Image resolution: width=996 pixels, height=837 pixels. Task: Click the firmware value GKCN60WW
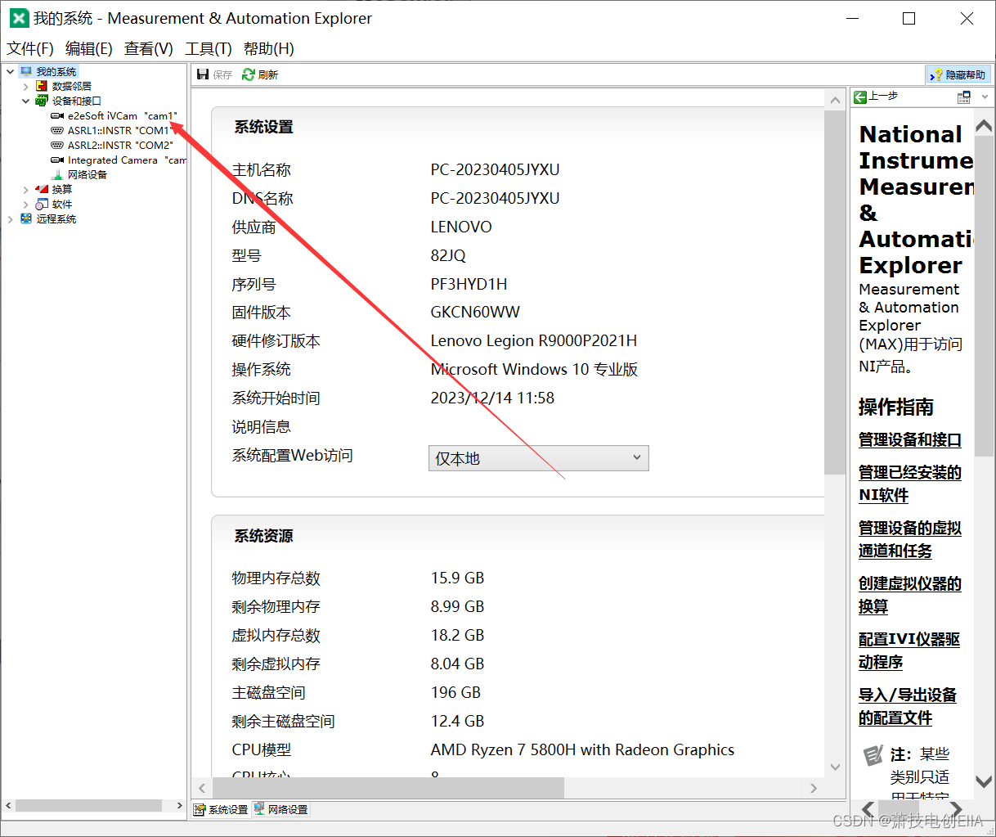click(x=475, y=313)
